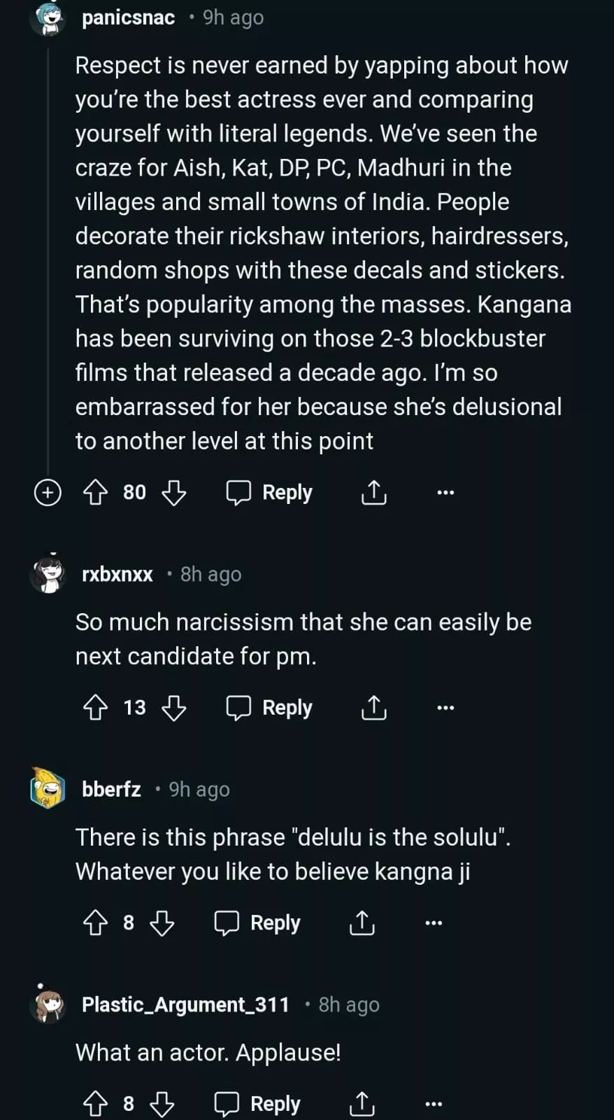
Task: Open bberfz's profile avatar
Action: coord(48,789)
